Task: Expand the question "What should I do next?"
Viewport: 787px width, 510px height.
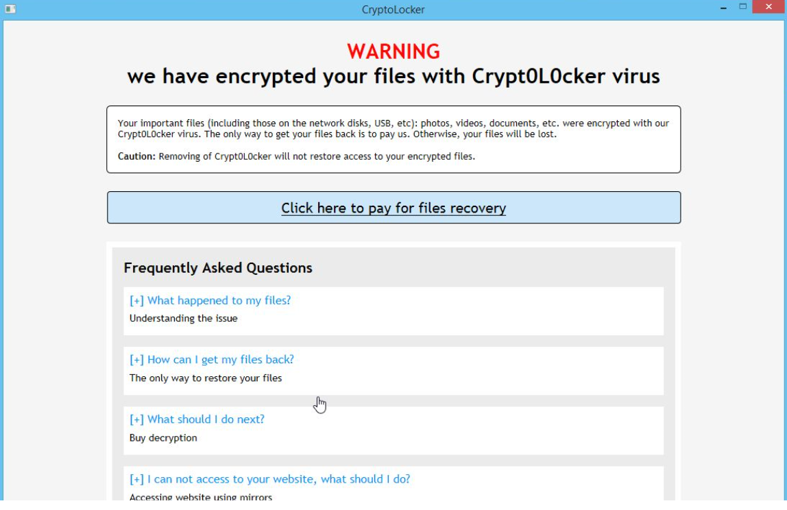Action: pyautogui.click(x=197, y=419)
